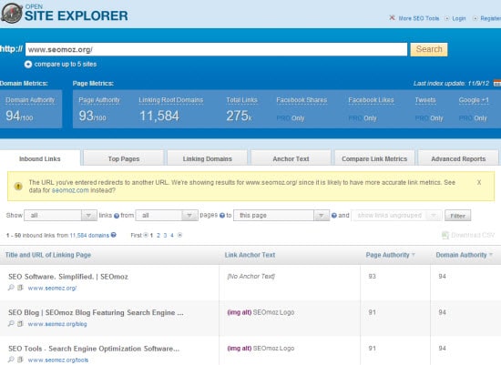
Task: Click the Download CSV link
Action: (x=473, y=236)
